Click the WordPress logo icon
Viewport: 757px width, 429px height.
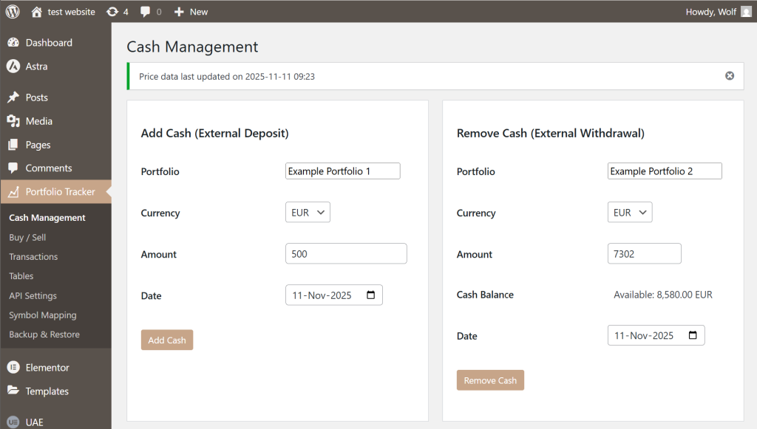[x=13, y=11]
